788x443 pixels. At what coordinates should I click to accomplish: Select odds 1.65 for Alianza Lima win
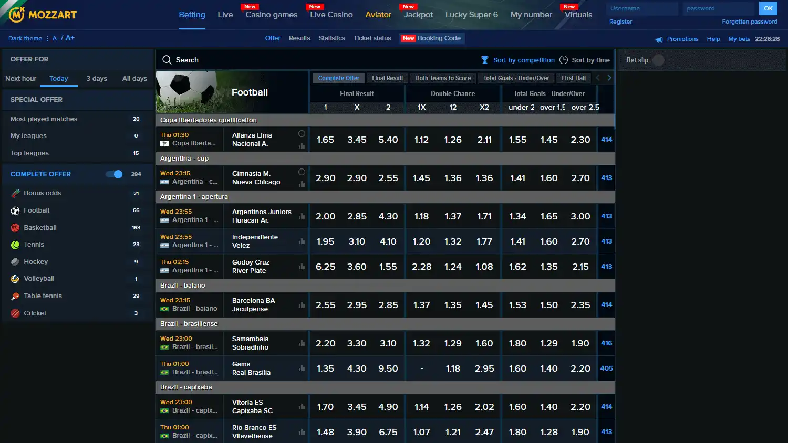(x=326, y=140)
